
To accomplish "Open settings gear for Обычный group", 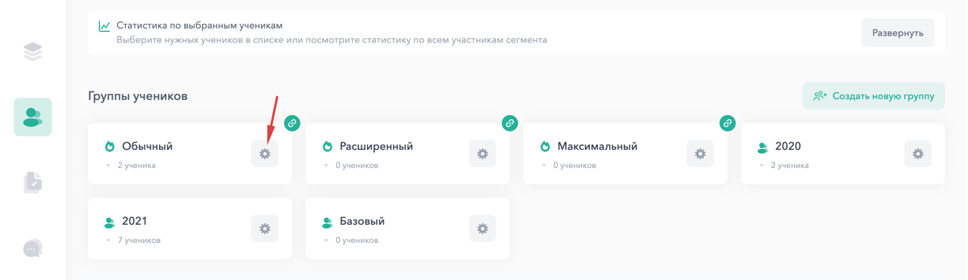I will coord(265,154).
